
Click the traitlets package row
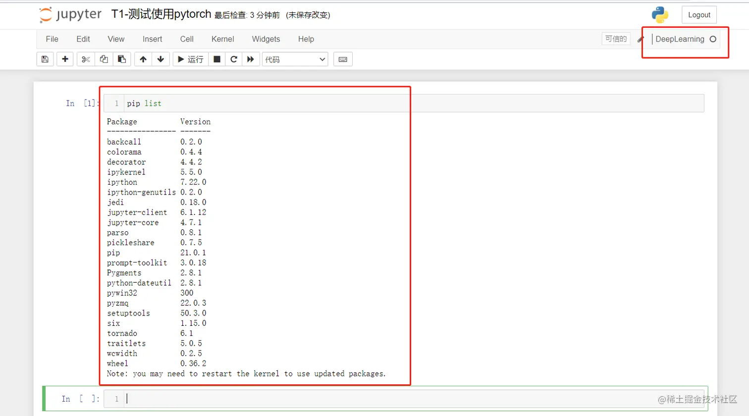(155, 344)
